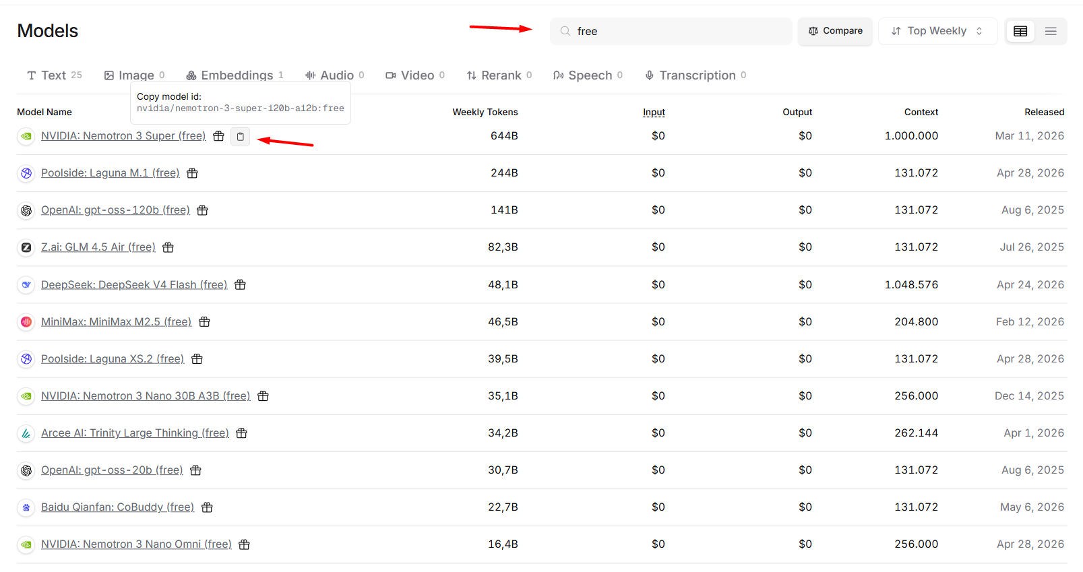The image size is (1083, 572).
Task: Click gift icon beside Poolside Laguna XS.2
Action: 197,359
